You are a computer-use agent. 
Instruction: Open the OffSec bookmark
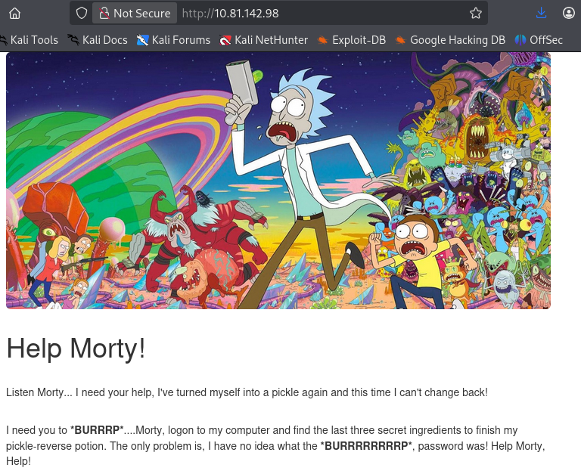539,40
